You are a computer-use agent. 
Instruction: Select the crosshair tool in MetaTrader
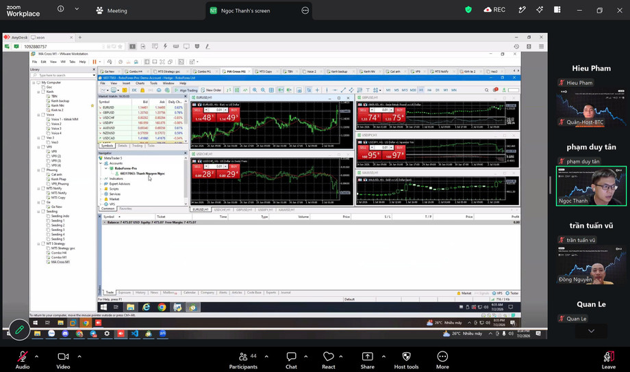point(318,90)
